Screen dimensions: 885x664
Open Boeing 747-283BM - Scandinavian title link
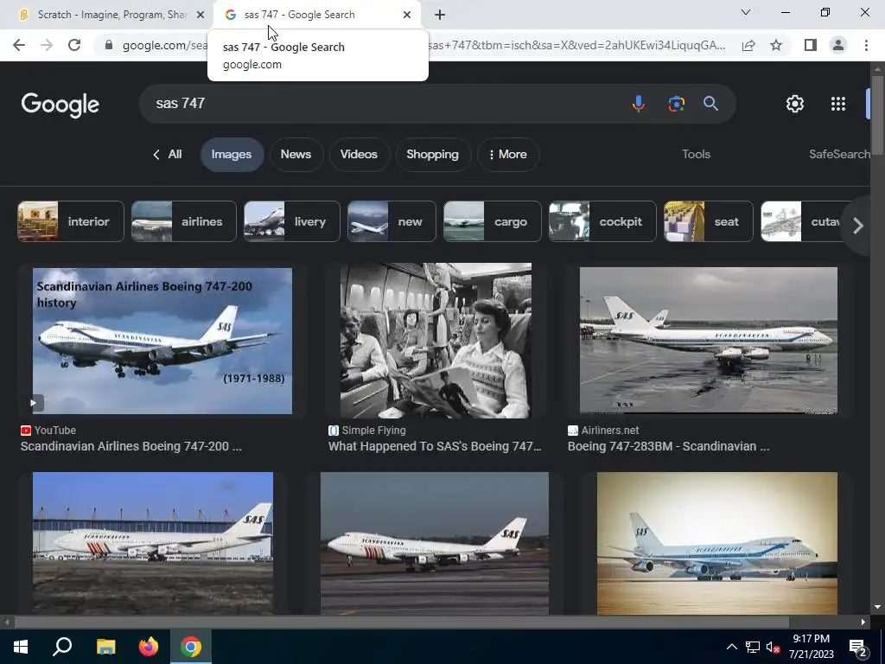[x=668, y=446]
